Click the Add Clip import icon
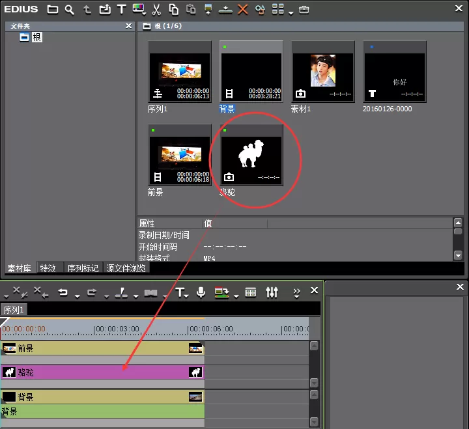The height and width of the screenshot is (429, 469). 105,10
